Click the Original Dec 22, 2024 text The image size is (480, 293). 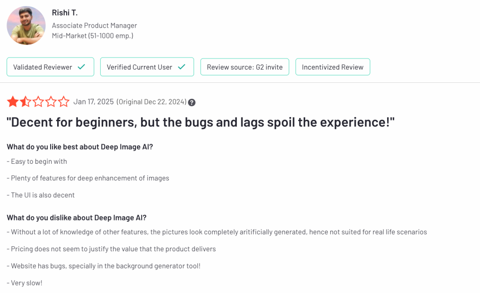pos(151,102)
